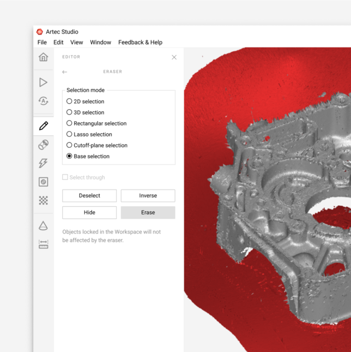This screenshot has width=351, height=352.
Task: Open the Construct cone icon
Action: 44,226
